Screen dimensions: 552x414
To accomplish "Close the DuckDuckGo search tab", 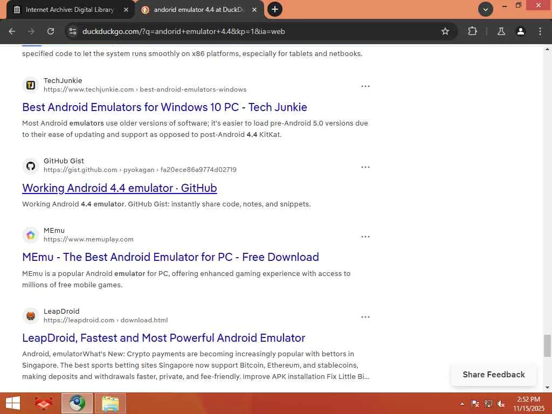I will click(x=254, y=10).
